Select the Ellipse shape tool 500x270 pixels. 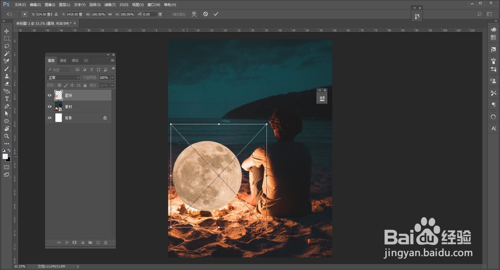tap(6, 121)
